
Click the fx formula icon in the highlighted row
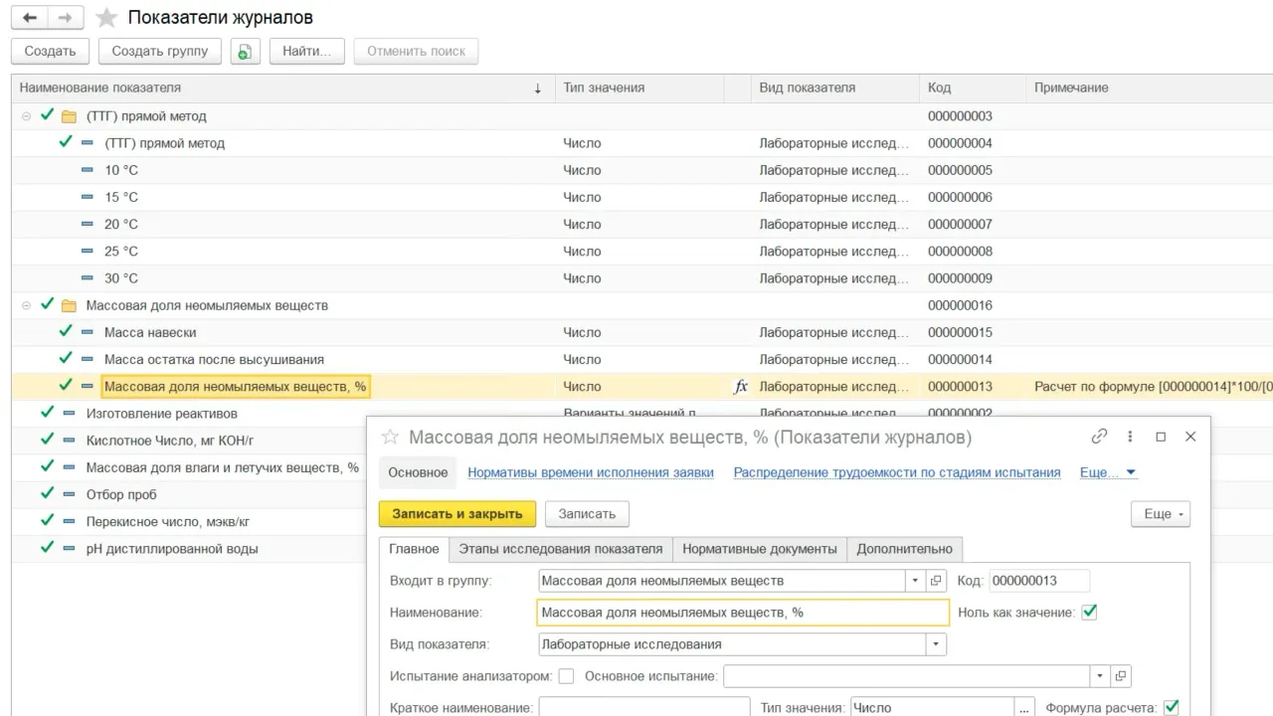[740, 387]
